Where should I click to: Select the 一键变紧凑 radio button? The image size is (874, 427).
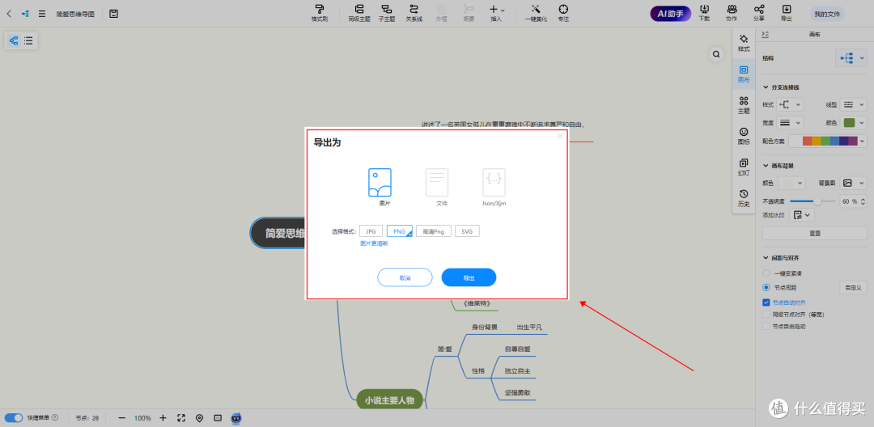[766, 273]
